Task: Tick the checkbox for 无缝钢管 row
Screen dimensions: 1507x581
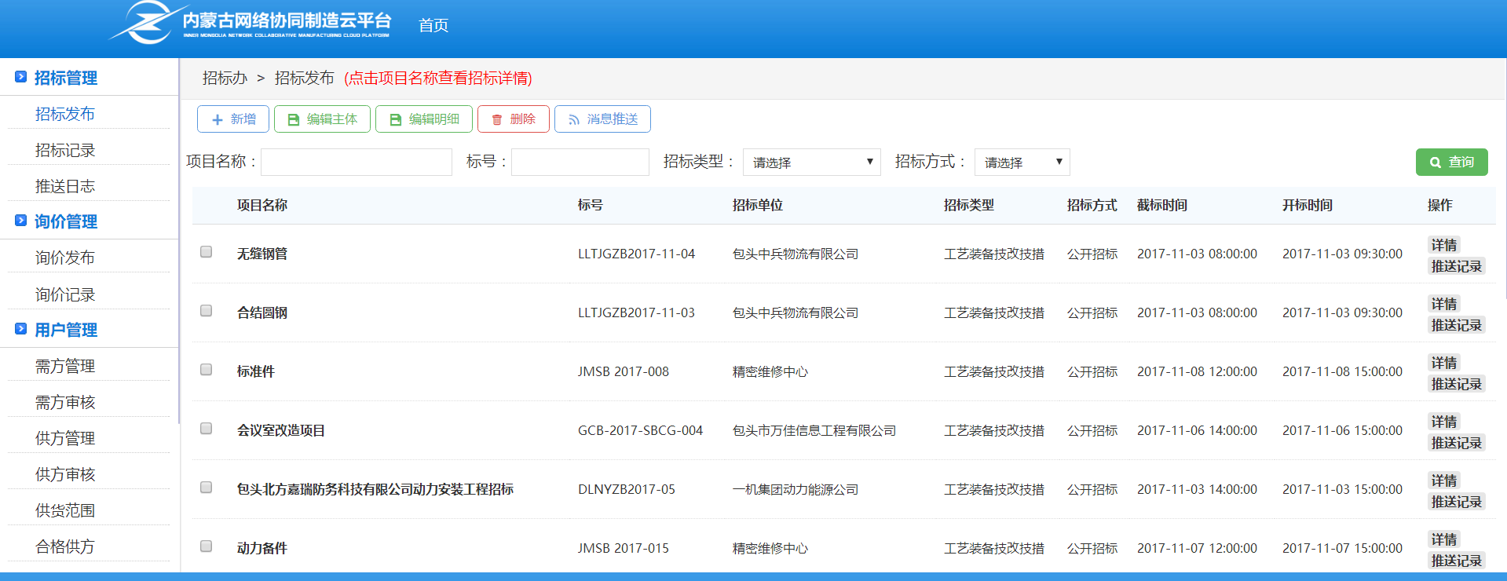Action: pos(206,252)
